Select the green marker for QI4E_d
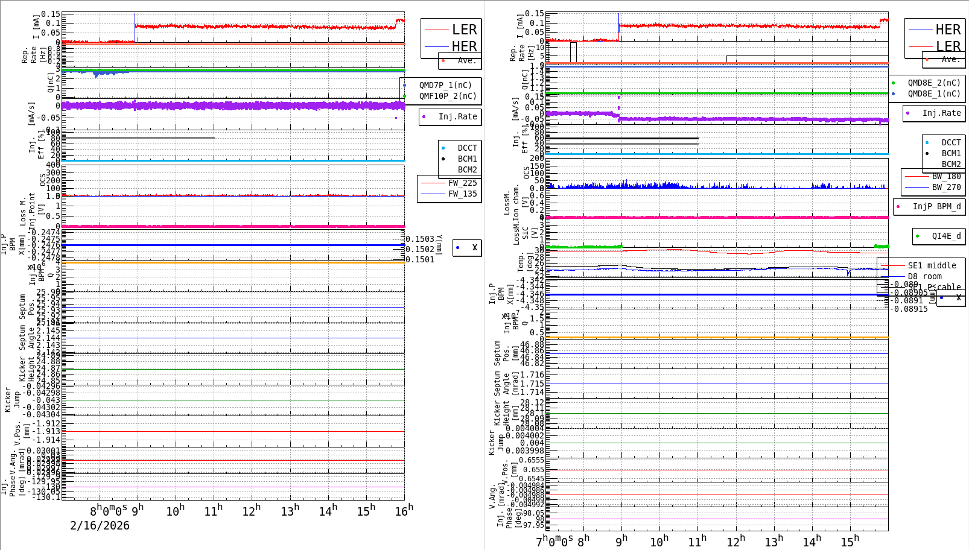This screenshot has height=550, width=969. 918,236
